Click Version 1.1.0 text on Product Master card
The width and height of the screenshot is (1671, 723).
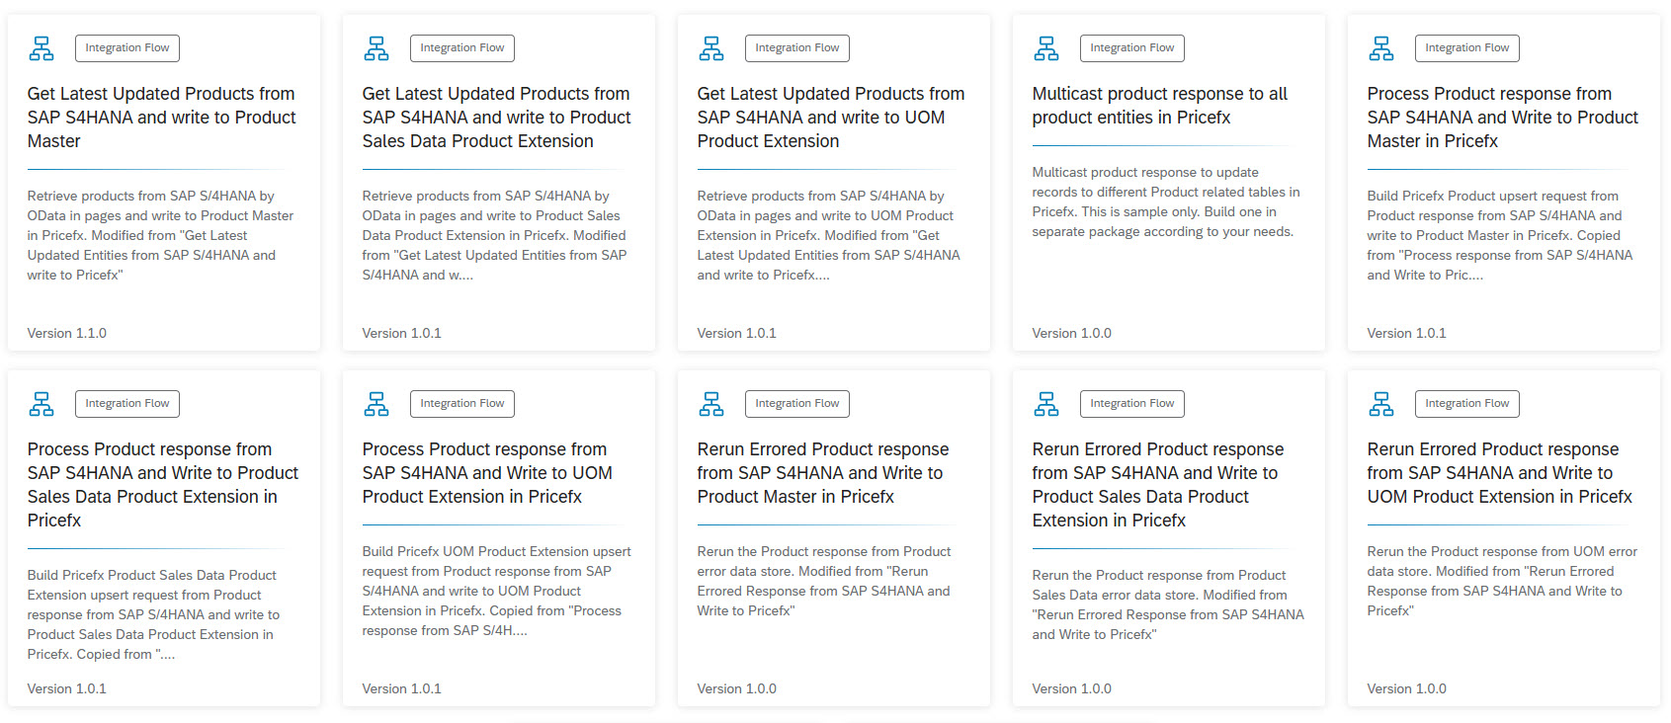(67, 333)
